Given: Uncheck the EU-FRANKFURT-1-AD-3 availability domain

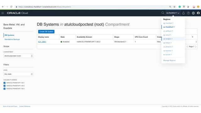Looking at the screenshot, I should 4,89.
